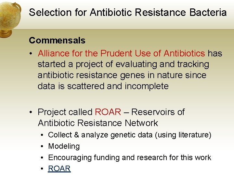Click the bullet before Project called ROAR
Screen dimensions: 234x175
(x=31, y=112)
